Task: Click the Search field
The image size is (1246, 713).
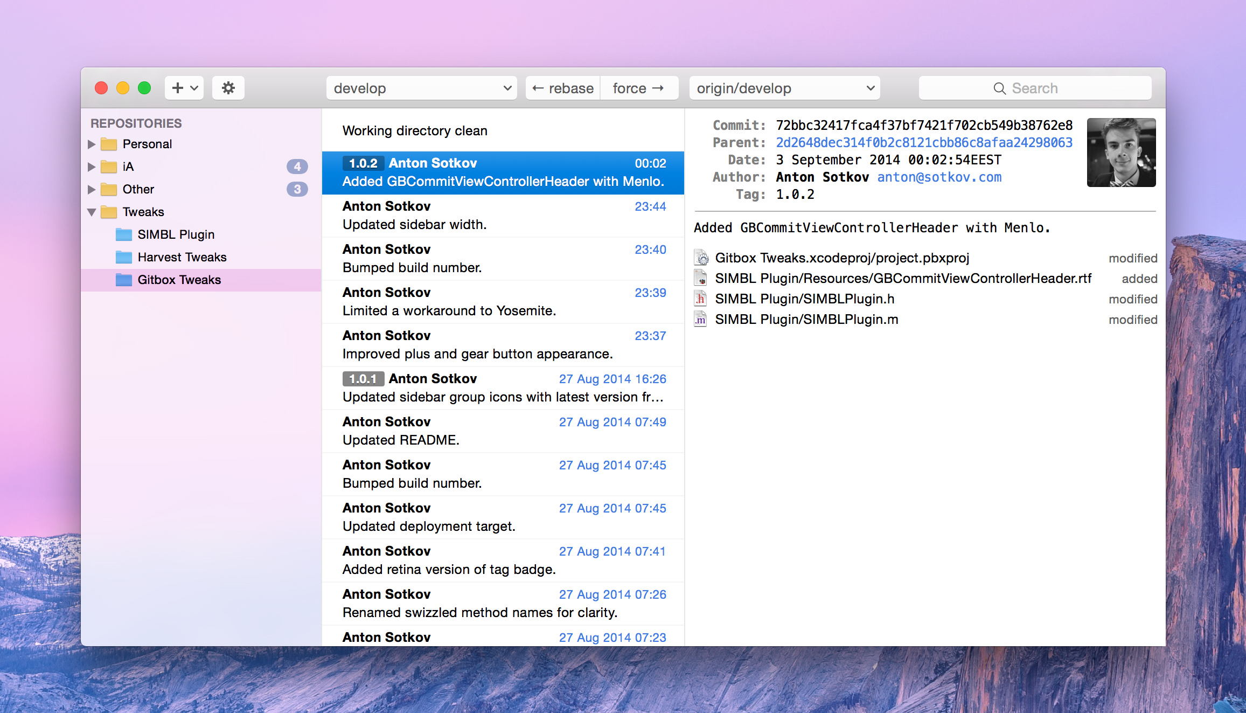Action: tap(1035, 88)
